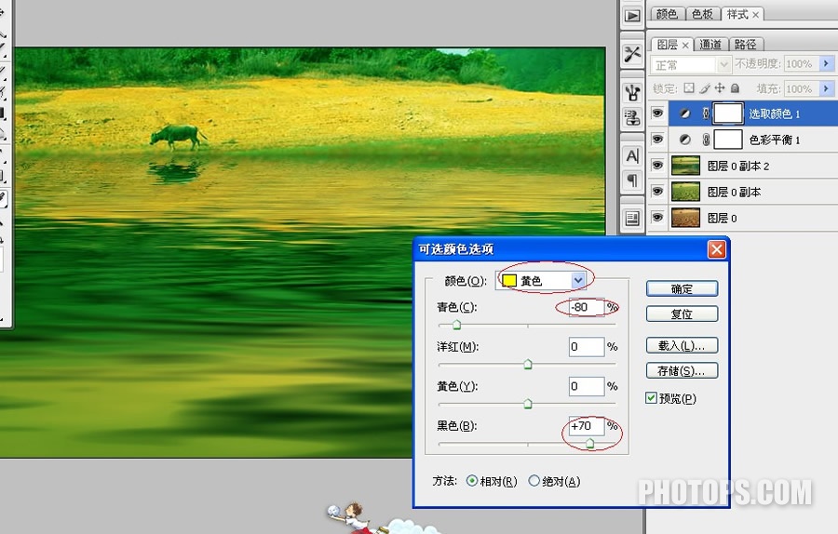Click mask link icon on 色彩平衡 1

click(706, 140)
